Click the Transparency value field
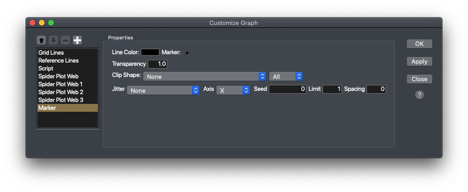Image resolution: width=468 pixels, height=192 pixels. (158, 64)
